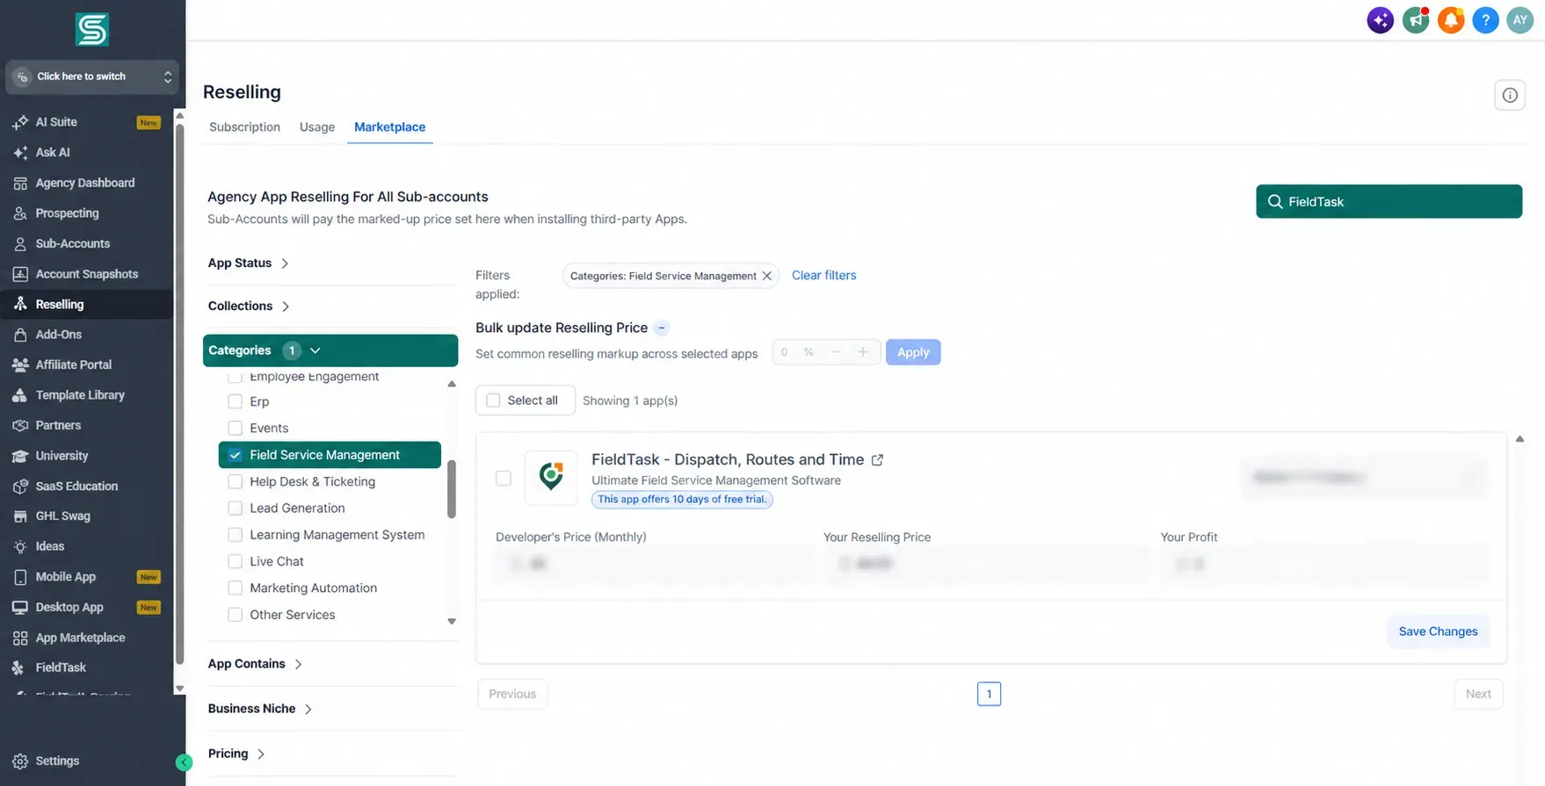Collapse the Categories filter section

(x=330, y=350)
